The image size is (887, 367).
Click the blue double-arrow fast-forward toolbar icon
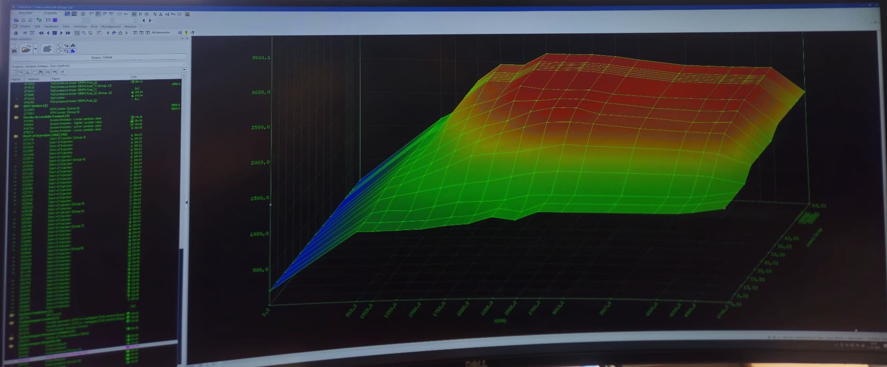pyautogui.click(x=68, y=33)
